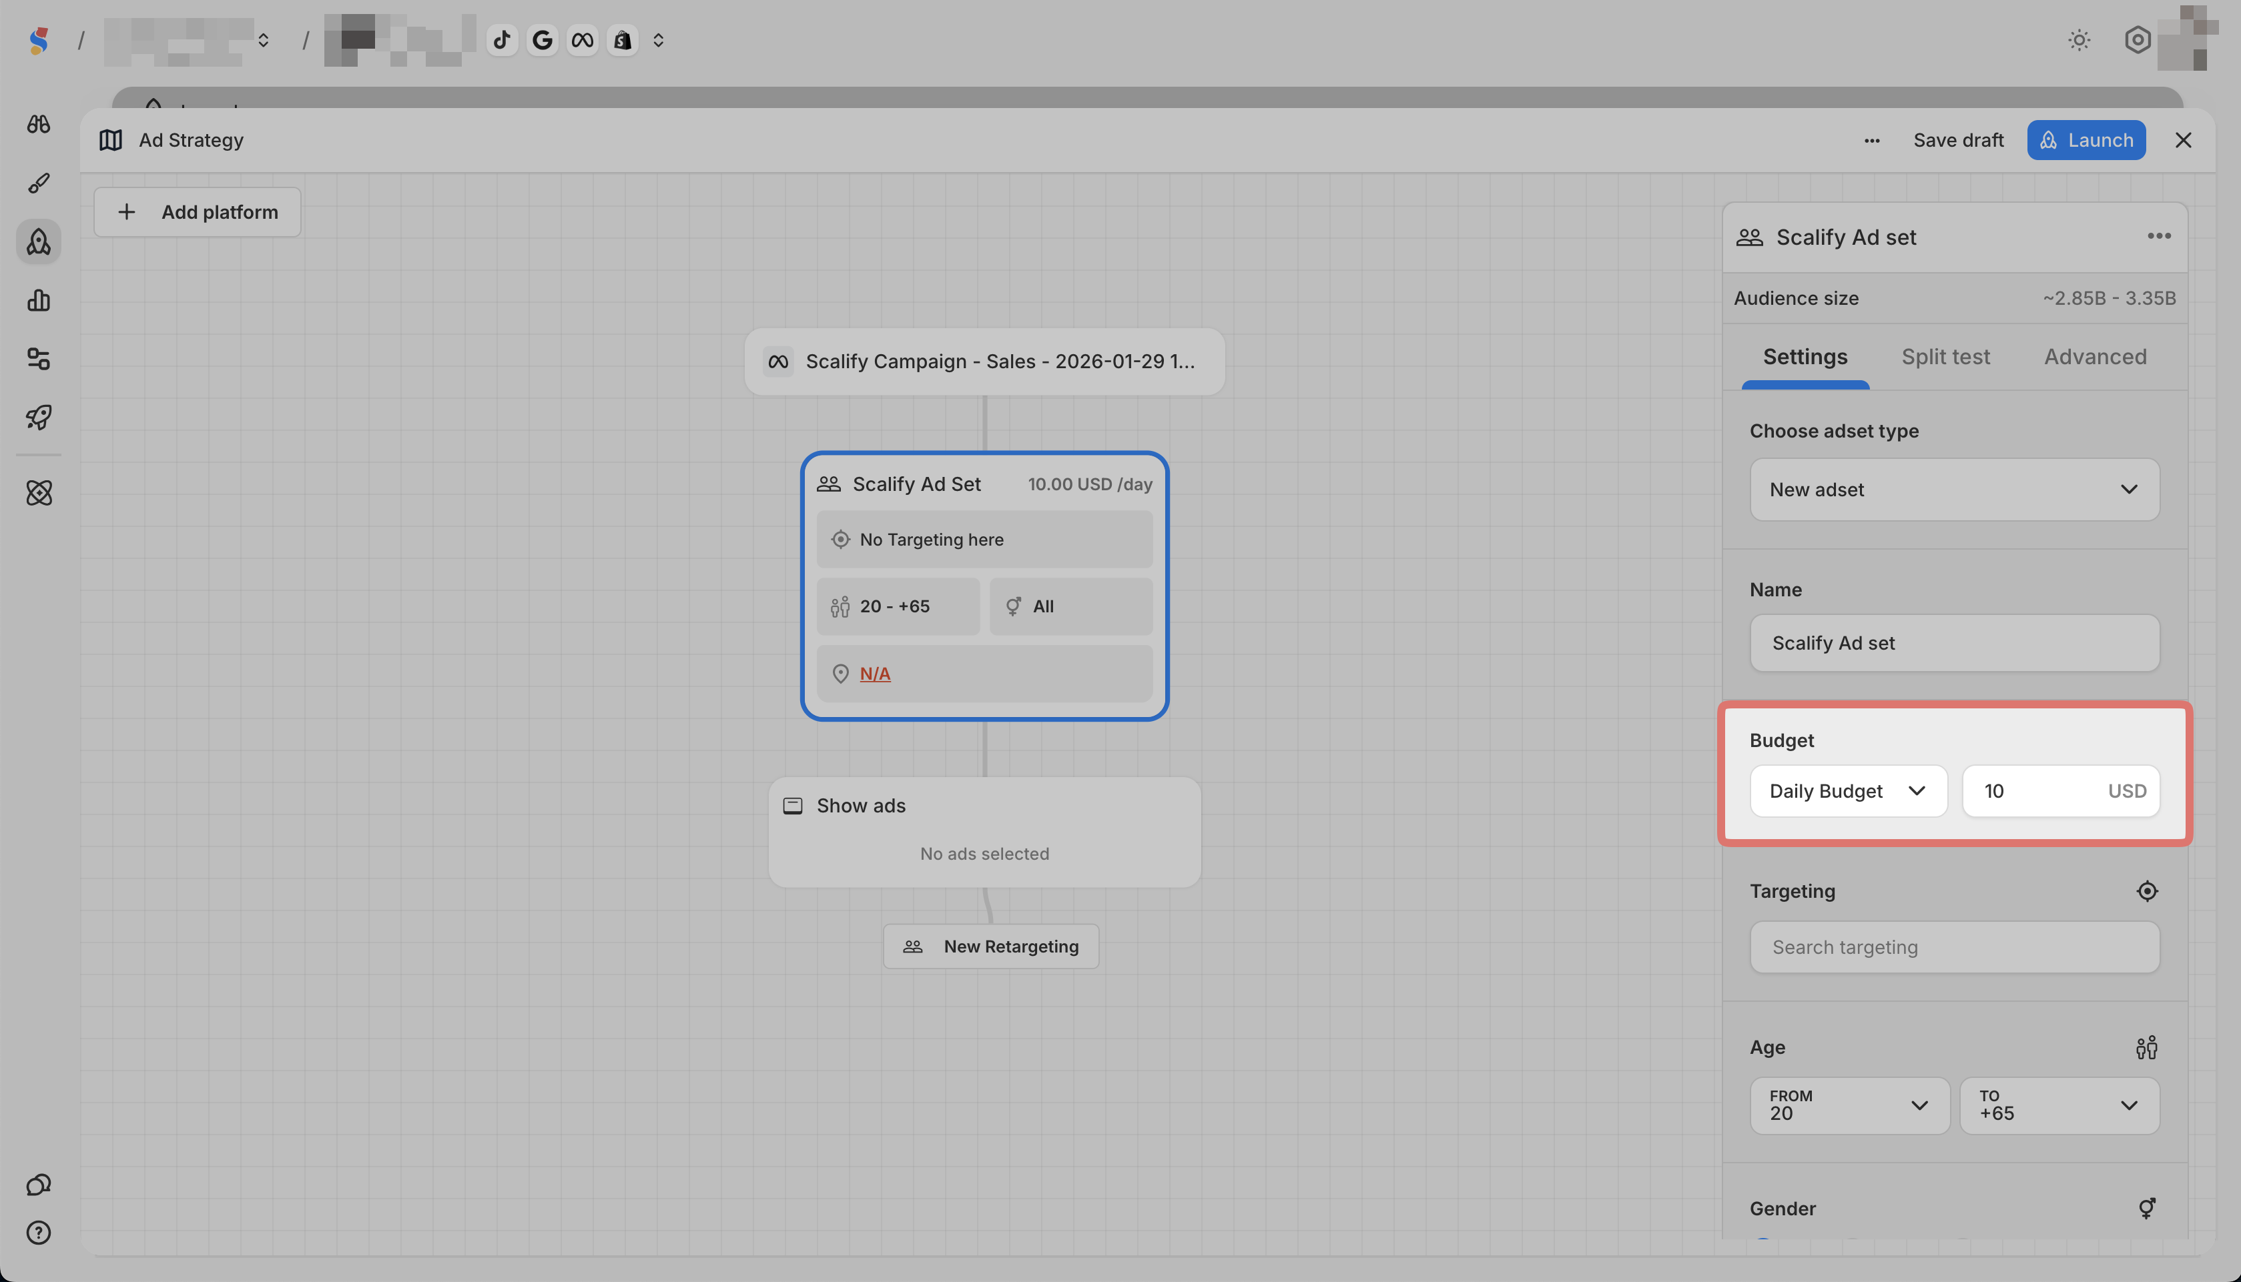2241x1282 pixels.
Task: Click the TikTok platform icon in header
Action: coord(502,39)
